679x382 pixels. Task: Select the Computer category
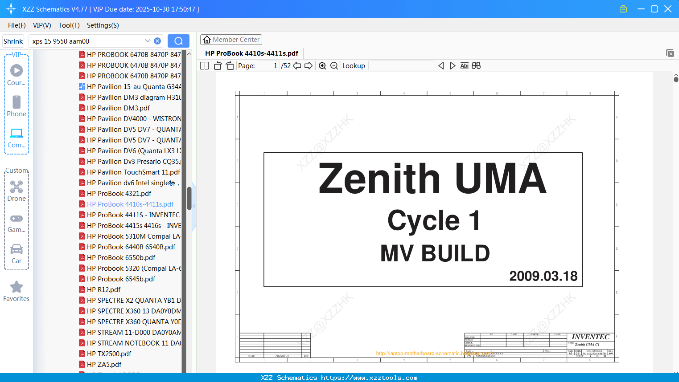tap(16, 138)
